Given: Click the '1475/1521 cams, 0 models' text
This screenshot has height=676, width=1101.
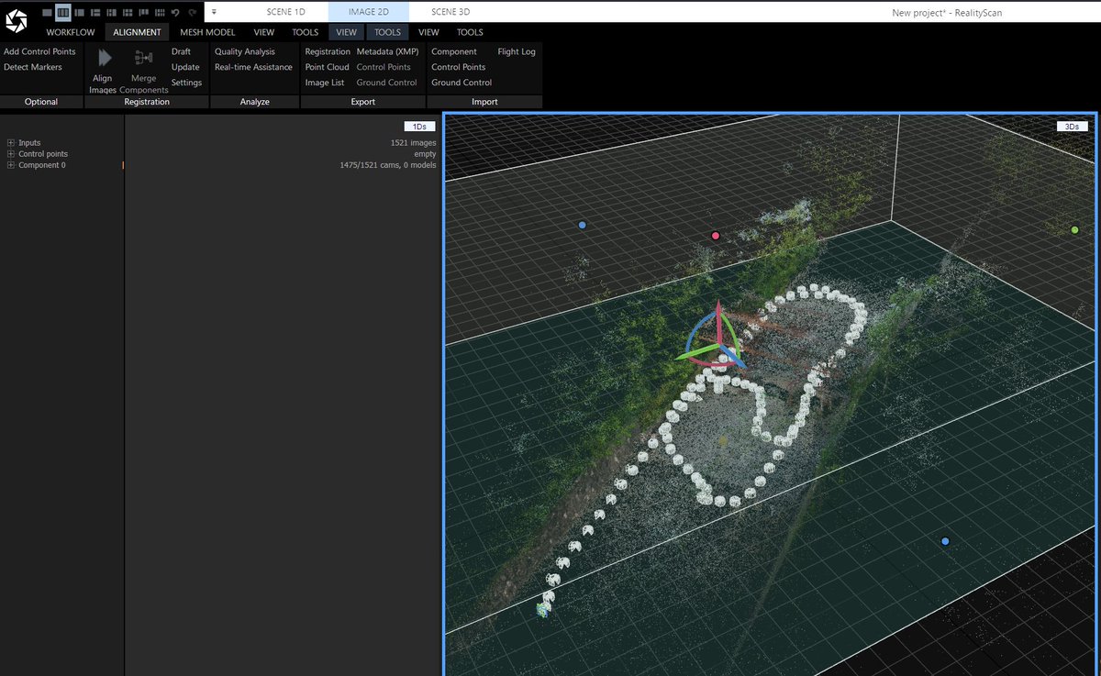Looking at the screenshot, I should [388, 165].
